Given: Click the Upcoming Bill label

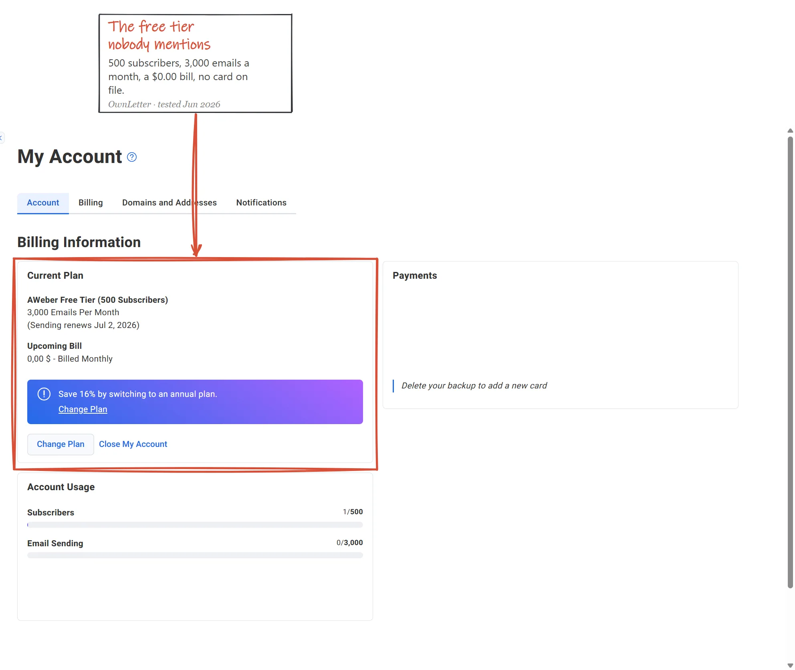Looking at the screenshot, I should click(x=54, y=346).
